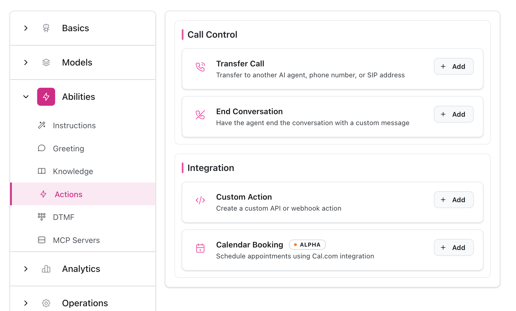Expand the Basics section chevron

click(x=26, y=28)
